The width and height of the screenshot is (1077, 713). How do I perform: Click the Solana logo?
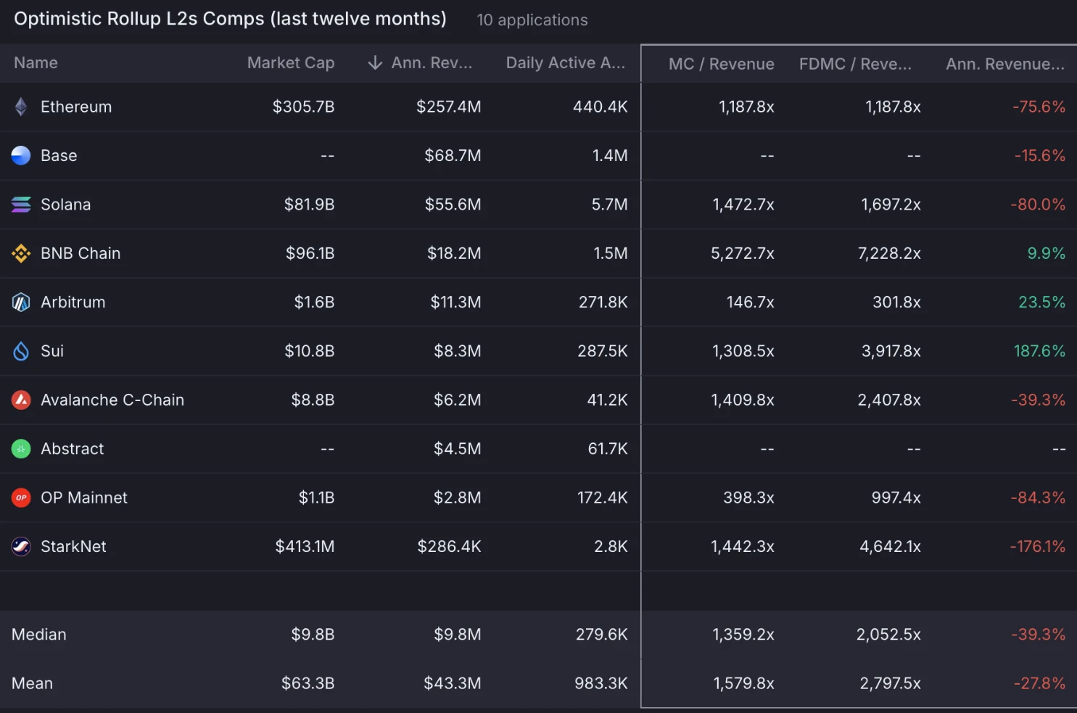21,204
